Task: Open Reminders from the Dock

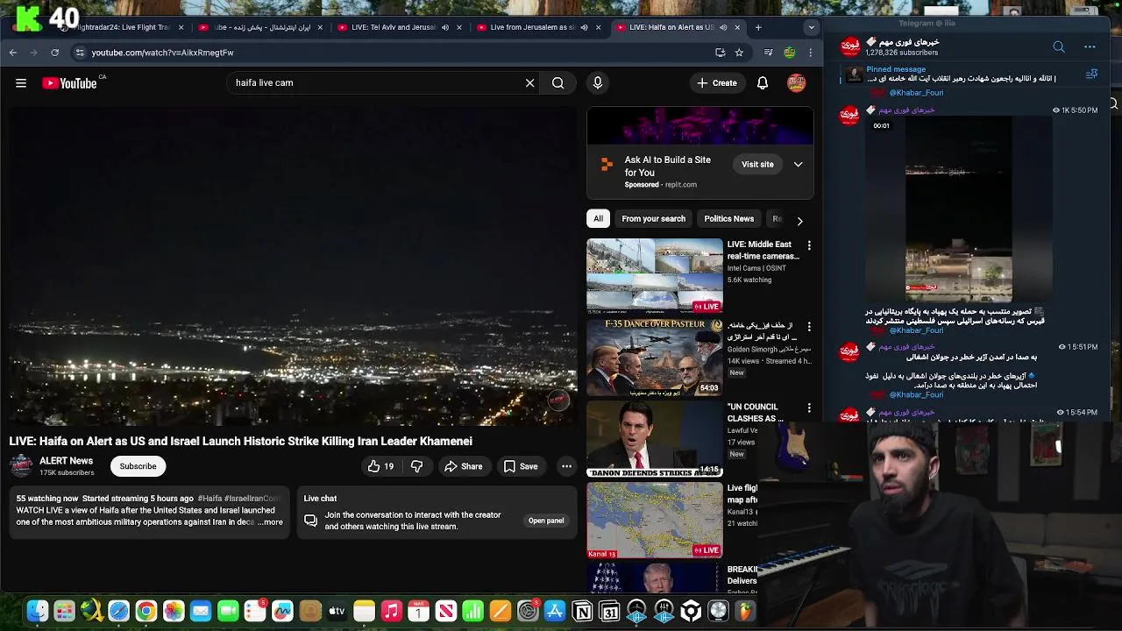Action: pos(255,611)
